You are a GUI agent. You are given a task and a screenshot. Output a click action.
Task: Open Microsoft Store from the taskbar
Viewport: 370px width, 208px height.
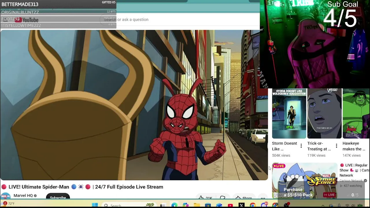click(x=208, y=205)
